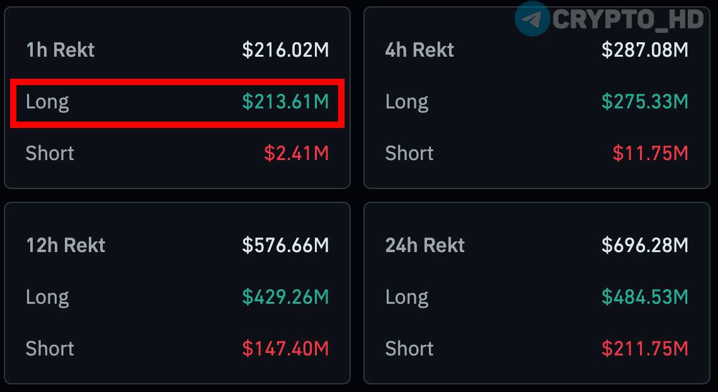
Task: Select the 1h Rekt total $216.02M
Action: point(285,50)
